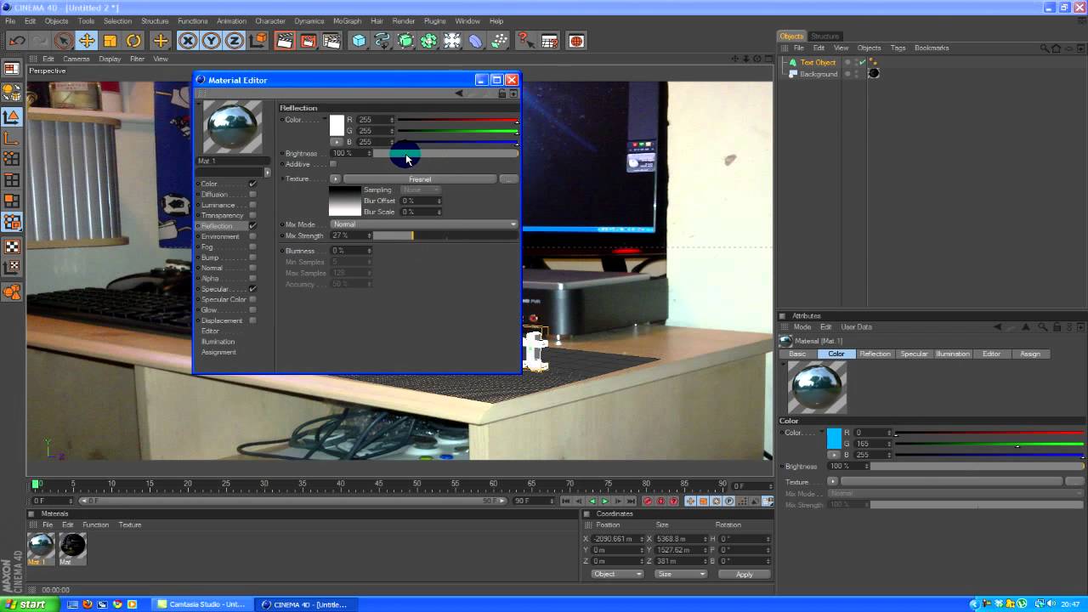The image size is (1088, 612).
Task: Switch to the Structure tab
Action: [x=824, y=37]
